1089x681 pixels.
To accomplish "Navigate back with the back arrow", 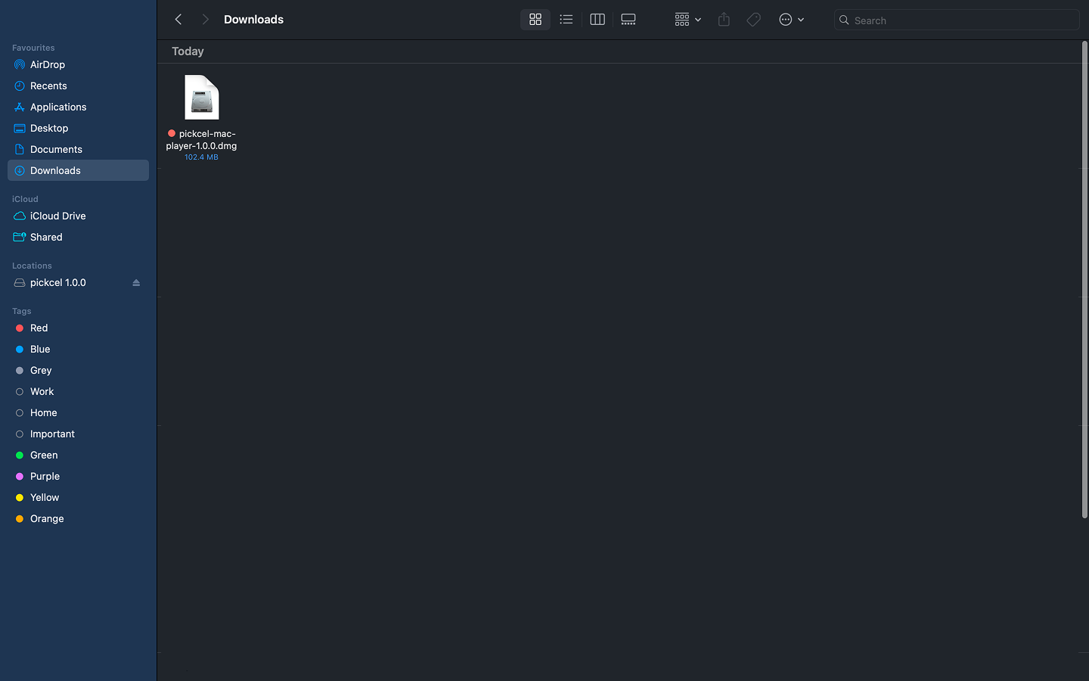I will [x=178, y=19].
